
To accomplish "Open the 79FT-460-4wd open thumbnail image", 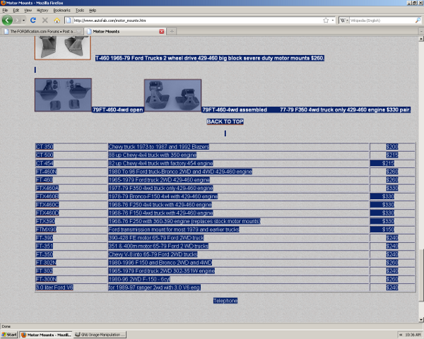I will 63,95.
